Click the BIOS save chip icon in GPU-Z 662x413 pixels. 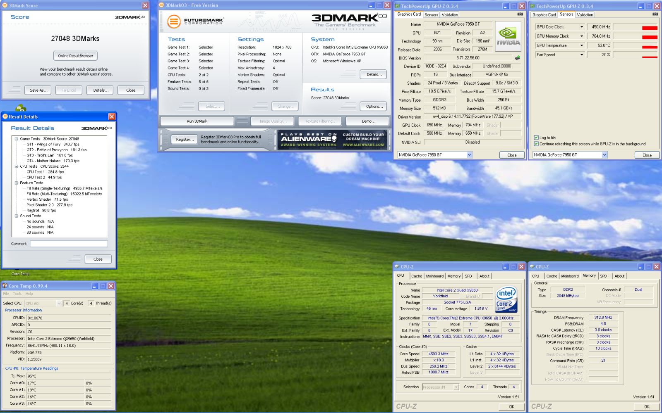517,58
